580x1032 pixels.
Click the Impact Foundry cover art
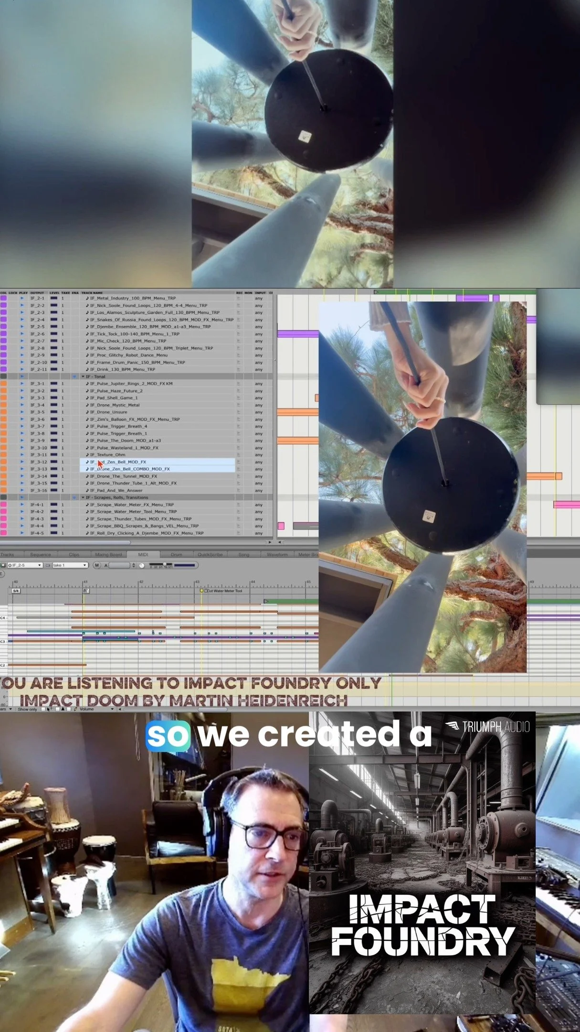click(x=422, y=862)
